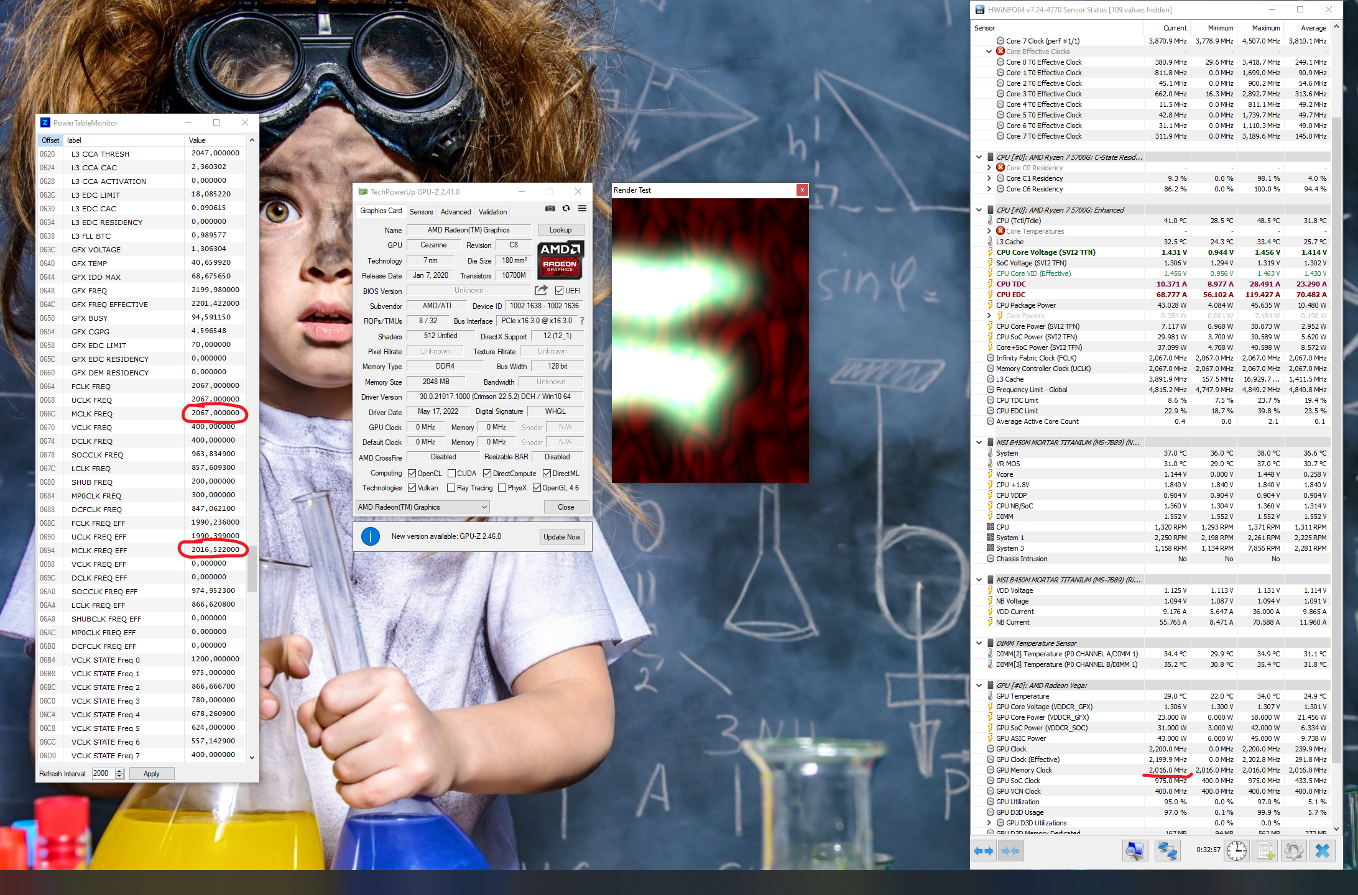Click HWiNFO expand arrows icon

click(983, 850)
